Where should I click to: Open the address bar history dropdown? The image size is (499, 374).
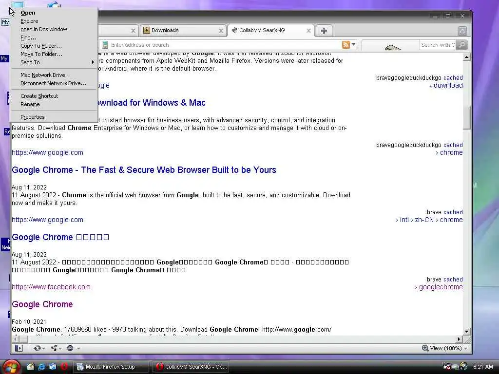pos(354,44)
